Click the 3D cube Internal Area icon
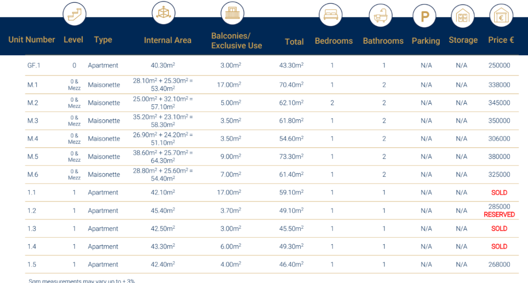The image size is (528, 283). [x=163, y=13]
